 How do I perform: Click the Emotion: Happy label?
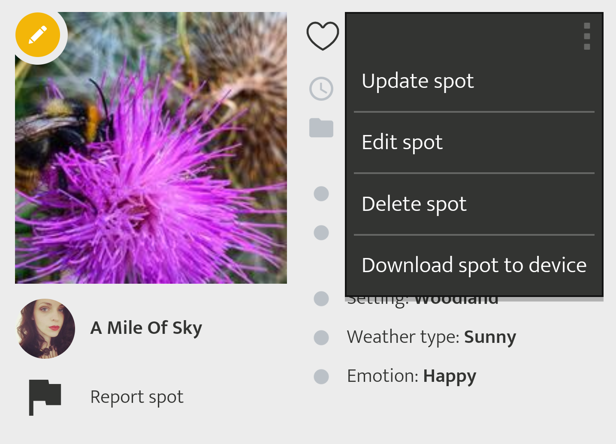[x=411, y=376]
